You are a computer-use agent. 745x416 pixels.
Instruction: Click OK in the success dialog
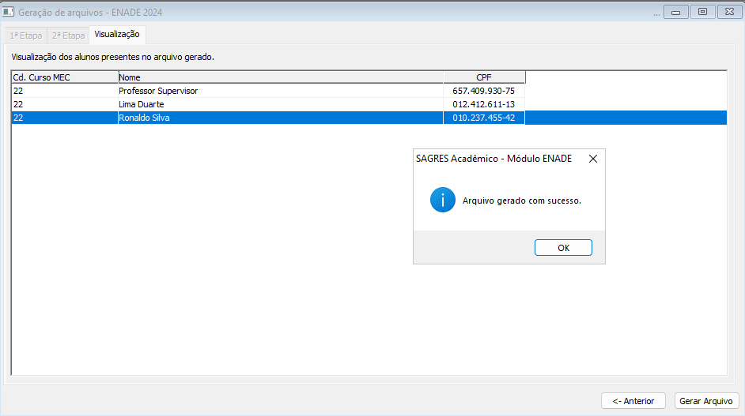point(563,248)
